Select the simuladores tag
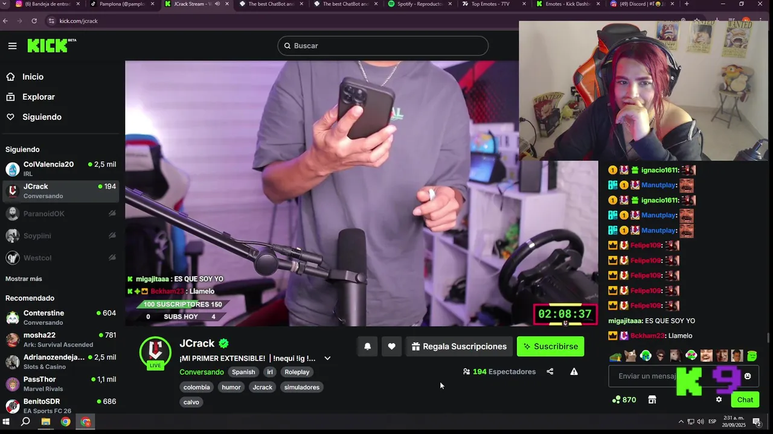 tap(302, 387)
